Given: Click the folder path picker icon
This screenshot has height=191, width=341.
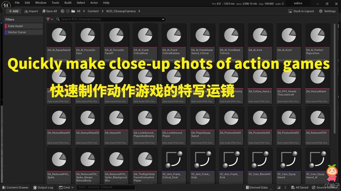Looking at the screenshot, I should tap(73, 11).
